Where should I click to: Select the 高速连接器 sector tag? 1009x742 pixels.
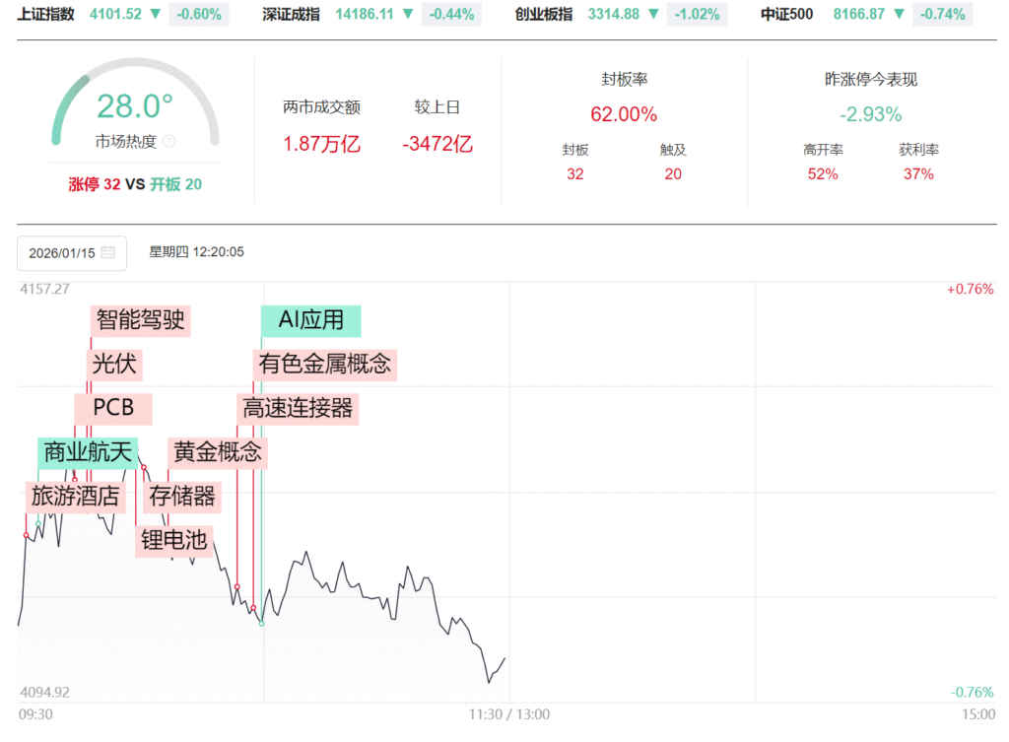click(298, 408)
